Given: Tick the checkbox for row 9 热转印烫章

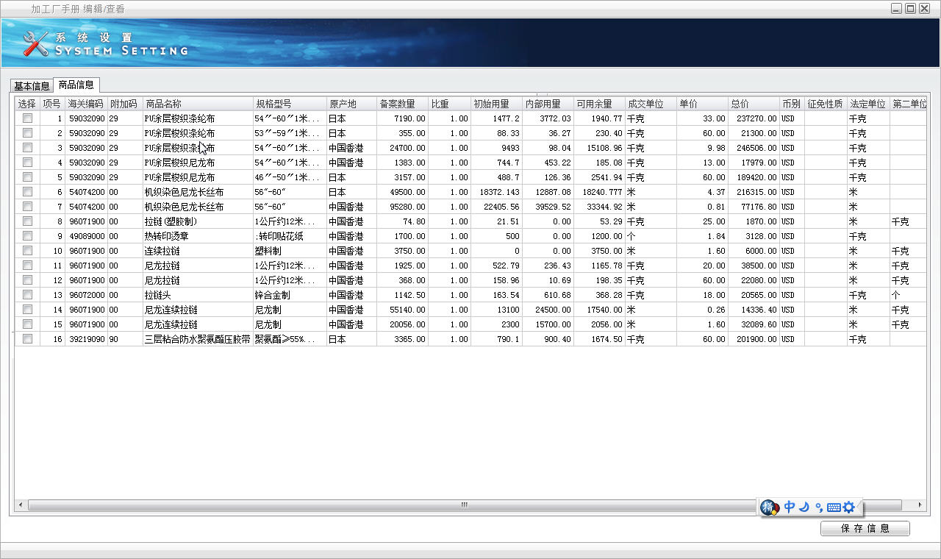Looking at the screenshot, I should pos(27,236).
